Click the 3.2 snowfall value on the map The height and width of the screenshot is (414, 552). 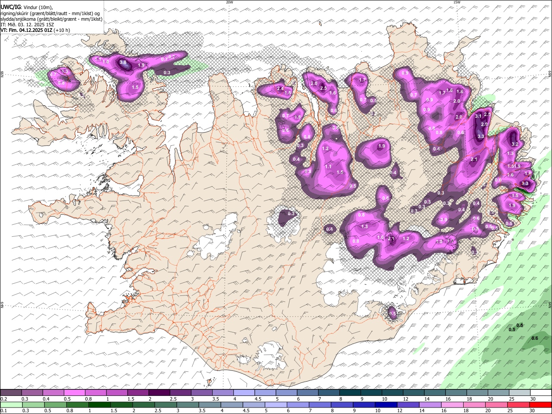pyautogui.click(x=514, y=144)
